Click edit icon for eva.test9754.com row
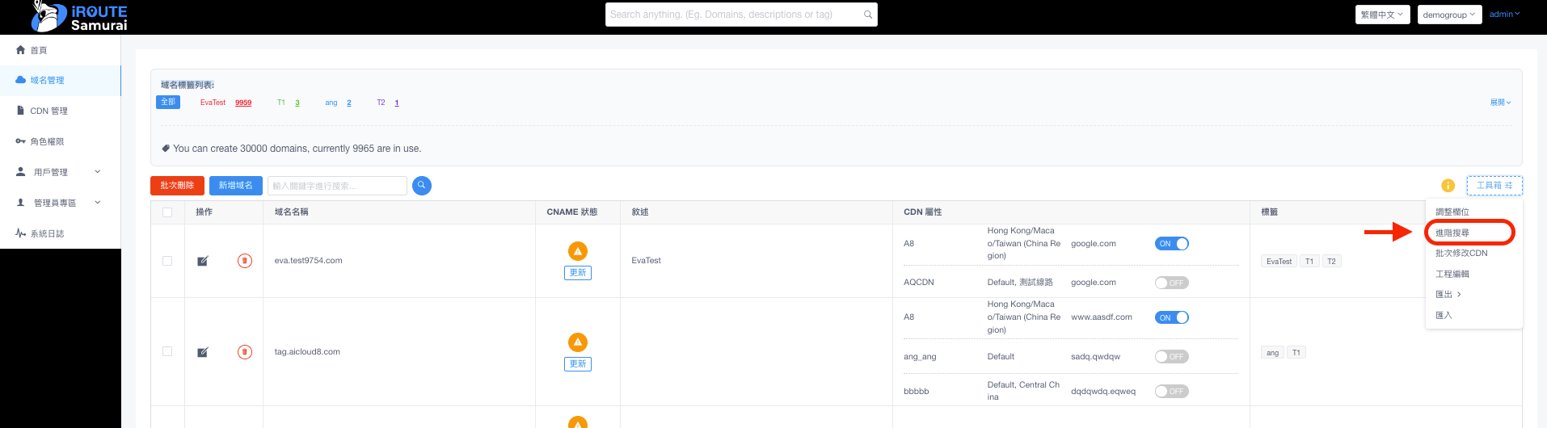The width and height of the screenshot is (1547, 428). [x=203, y=261]
